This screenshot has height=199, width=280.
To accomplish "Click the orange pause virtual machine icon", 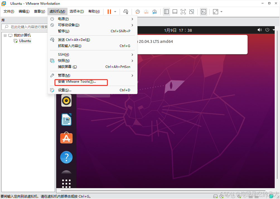I will point(109,12).
